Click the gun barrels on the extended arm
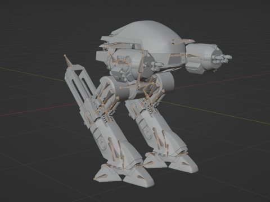The height and width of the screenshot is (202, 270). pyautogui.click(x=222, y=58)
